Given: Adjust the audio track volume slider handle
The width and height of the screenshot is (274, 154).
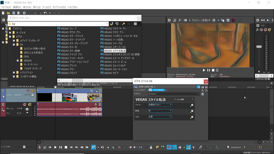Looking at the screenshot, I should [27, 109].
